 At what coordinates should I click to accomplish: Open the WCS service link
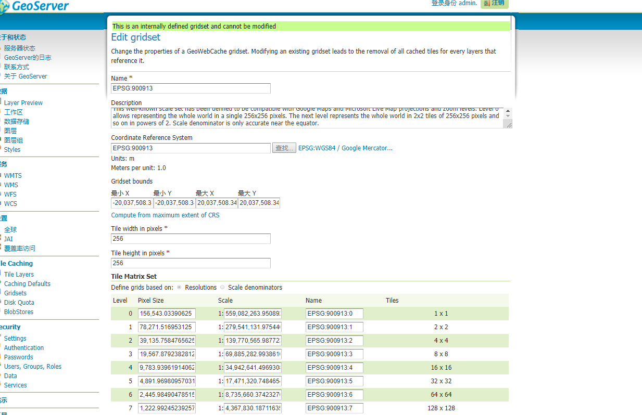click(11, 204)
